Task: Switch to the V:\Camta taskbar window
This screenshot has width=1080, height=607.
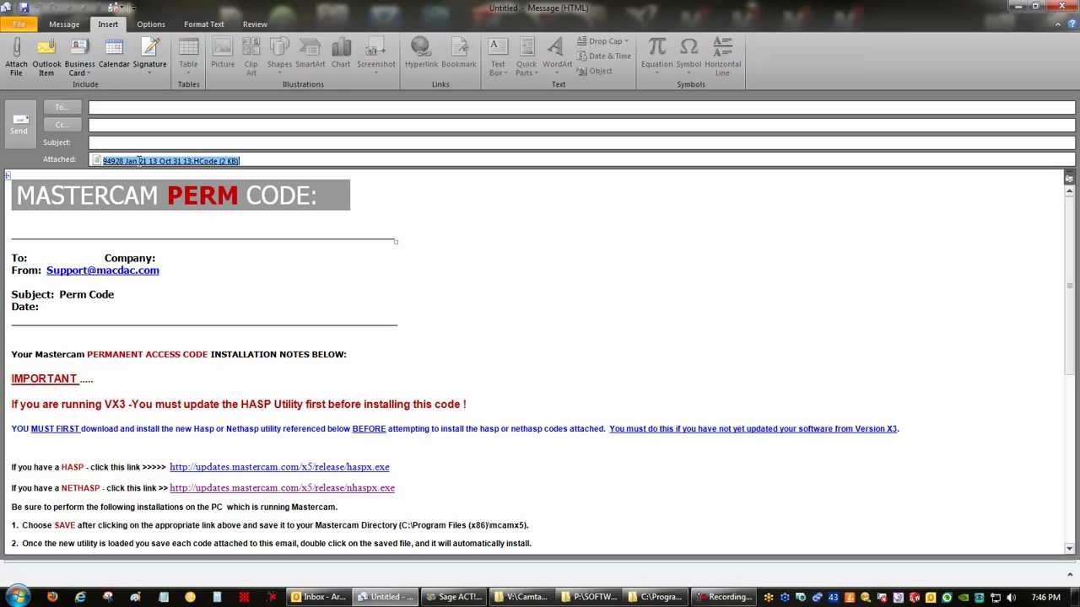Action: point(521,597)
